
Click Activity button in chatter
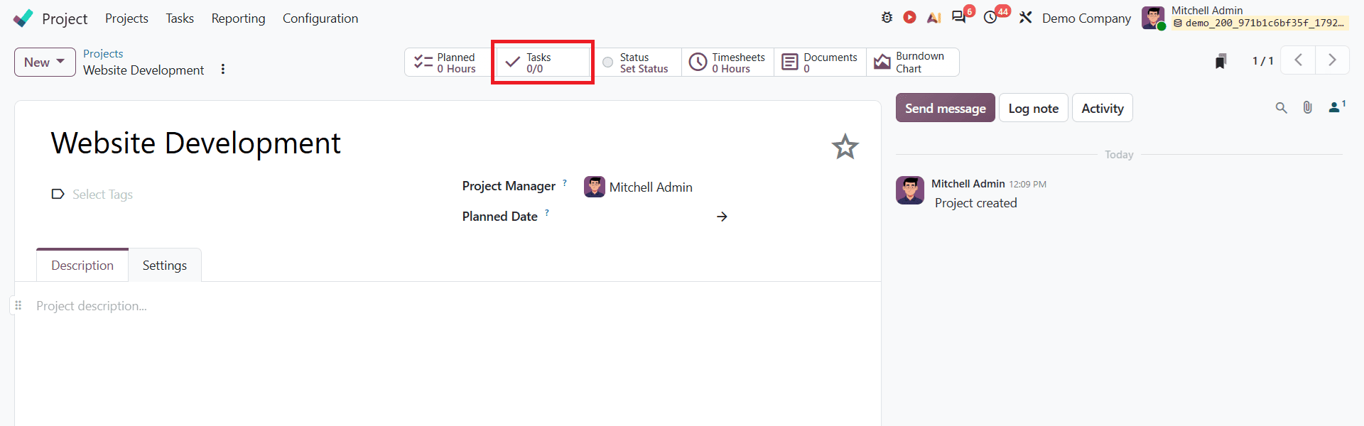1102,108
